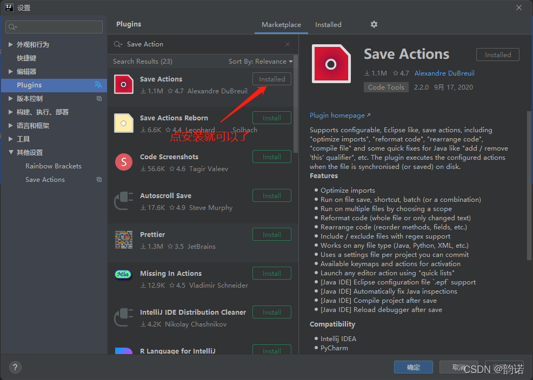Click the large Save Actions detail logo

[x=331, y=64]
